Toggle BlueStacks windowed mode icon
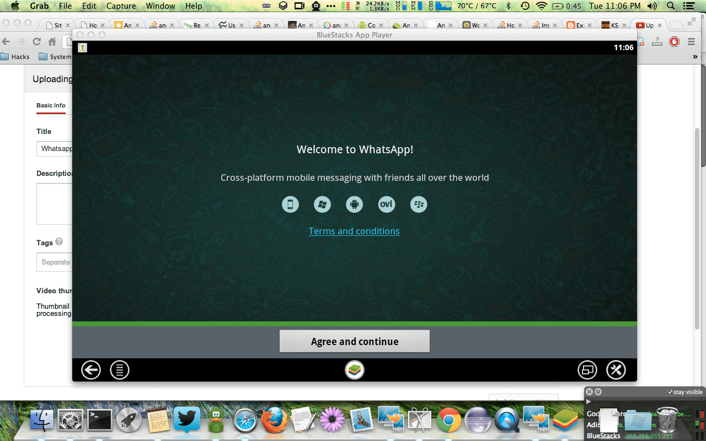 (587, 370)
